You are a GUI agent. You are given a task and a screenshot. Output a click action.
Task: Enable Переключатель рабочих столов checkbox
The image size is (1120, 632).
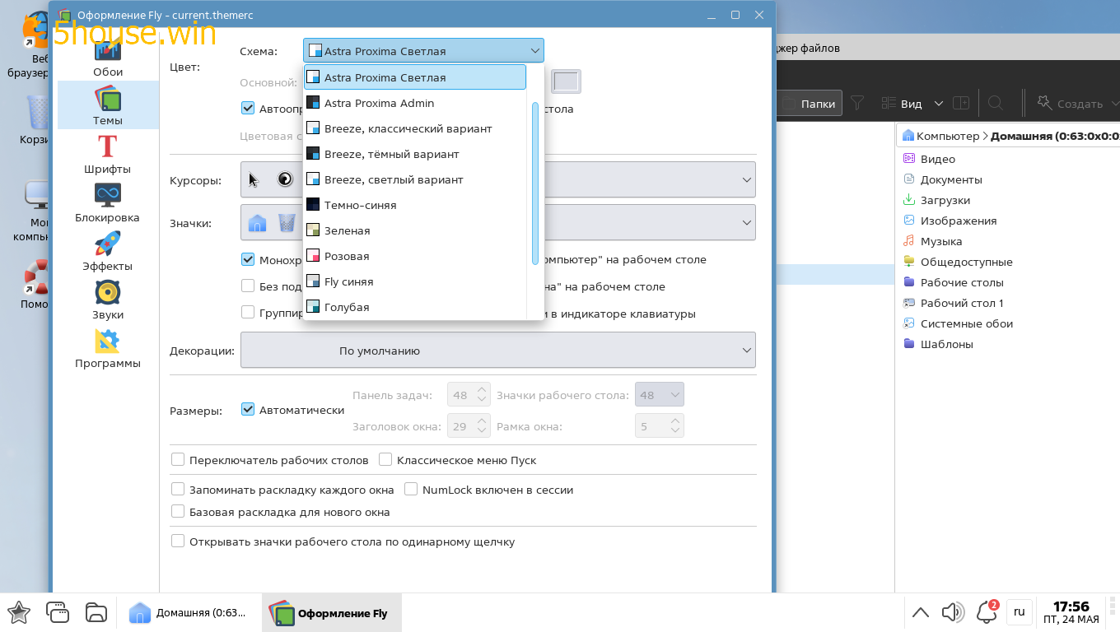pyautogui.click(x=178, y=460)
